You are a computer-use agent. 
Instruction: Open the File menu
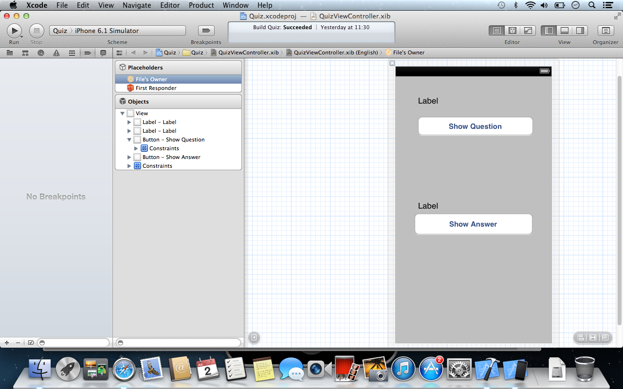[62, 5]
